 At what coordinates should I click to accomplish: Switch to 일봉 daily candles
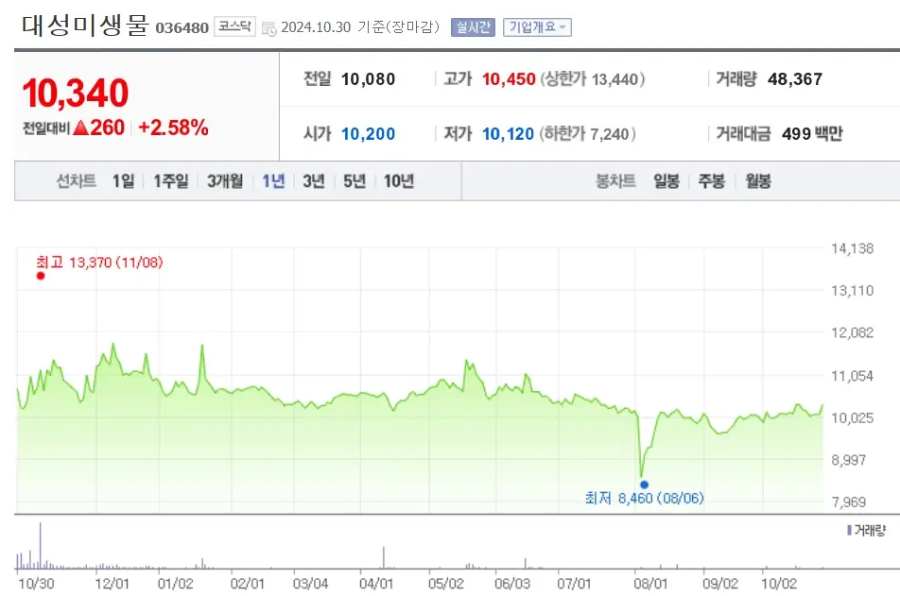click(x=666, y=180)
